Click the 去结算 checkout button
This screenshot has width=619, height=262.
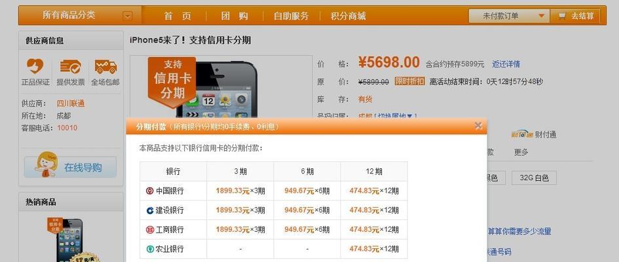pos(576,16)
